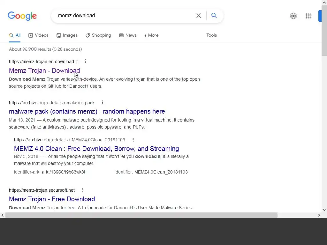This screenshot has width=327, height=245.
Task: Open options dots beside archive.org malware-pack
Action: [103, 102]
